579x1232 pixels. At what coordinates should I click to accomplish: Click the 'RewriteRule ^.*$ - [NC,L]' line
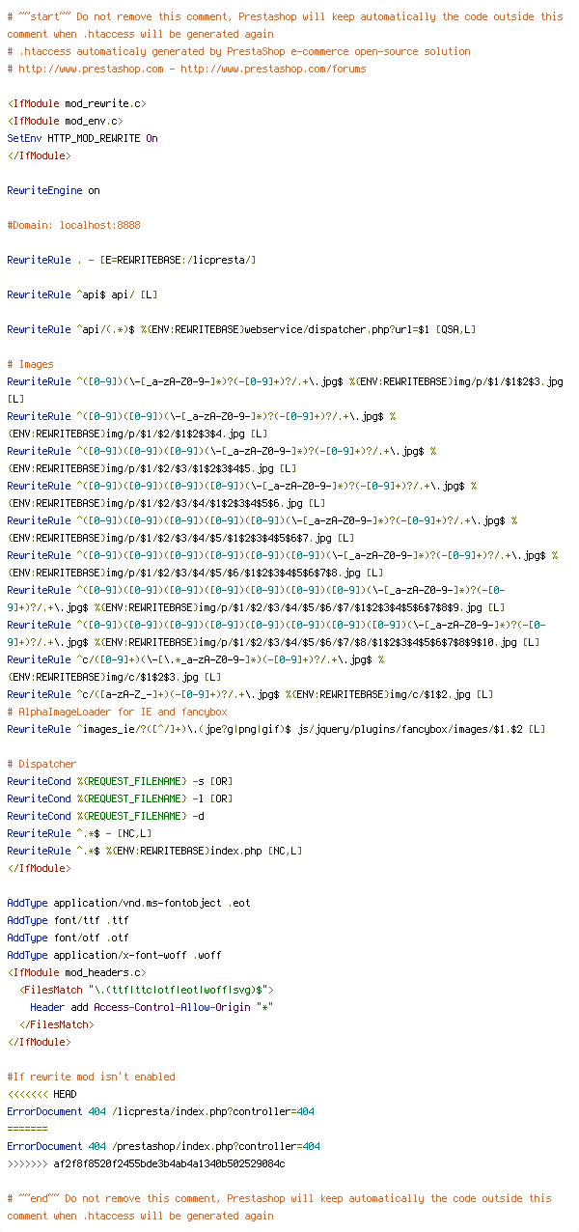79,833
